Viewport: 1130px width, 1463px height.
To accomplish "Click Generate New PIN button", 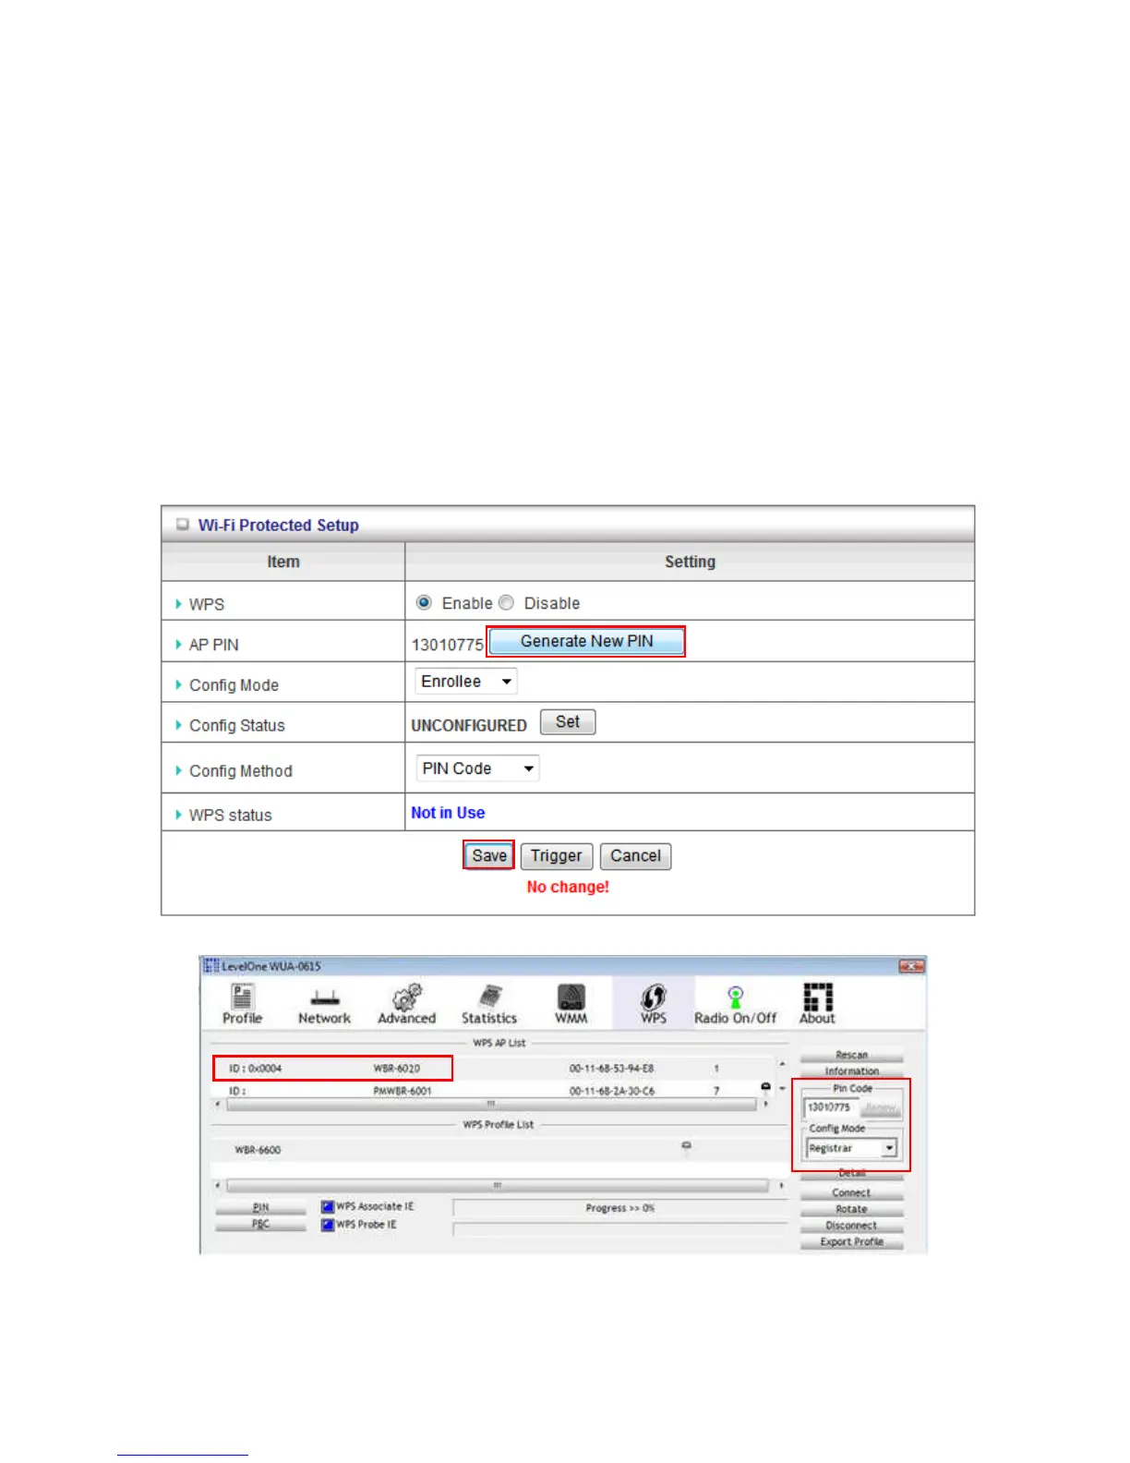I will (586, 641).
